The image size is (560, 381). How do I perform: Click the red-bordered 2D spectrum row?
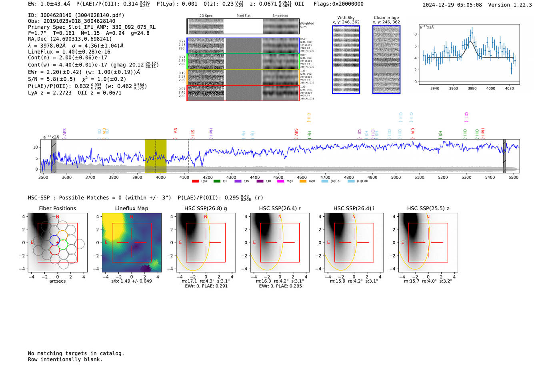pos(243,93)
